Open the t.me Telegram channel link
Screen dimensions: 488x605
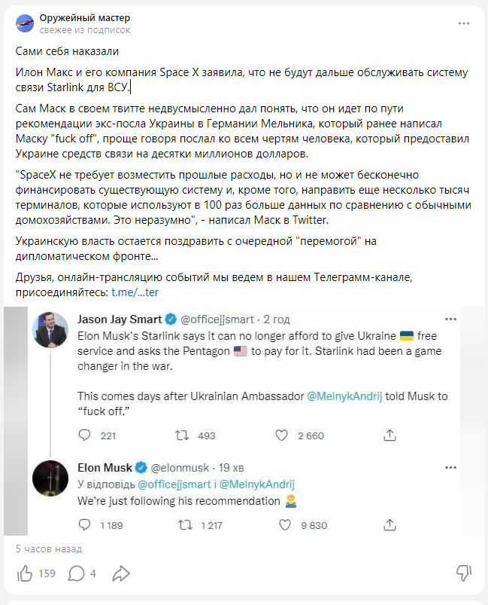tap(135, 292)
